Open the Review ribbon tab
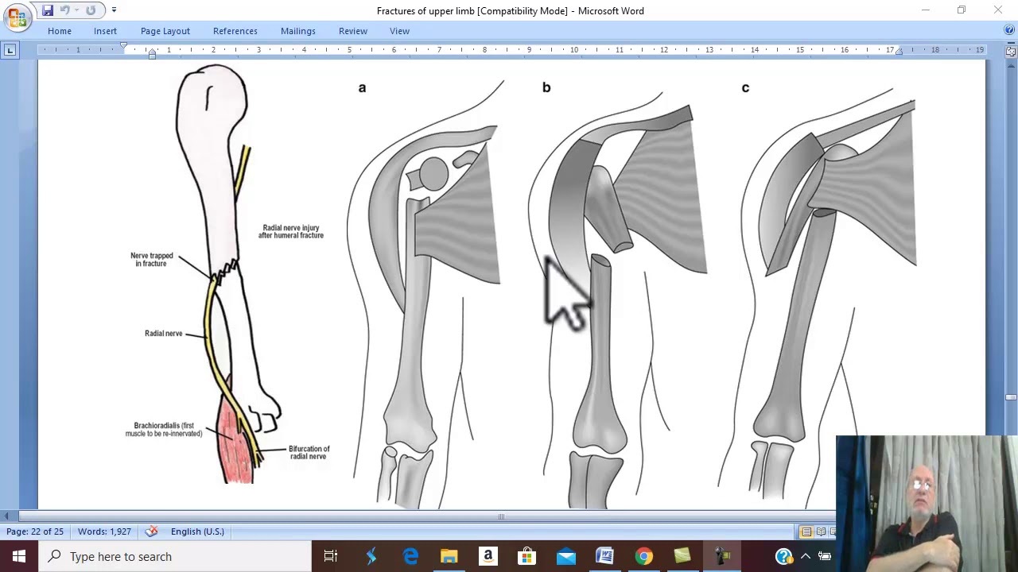 point(353,31)
